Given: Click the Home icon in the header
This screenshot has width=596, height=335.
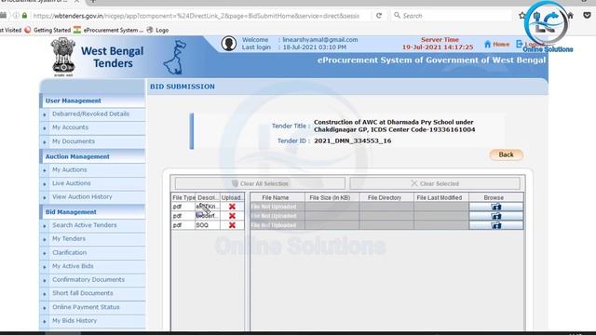Looking at the screenshot, I should pyautogui.click(x=488, y=44).
